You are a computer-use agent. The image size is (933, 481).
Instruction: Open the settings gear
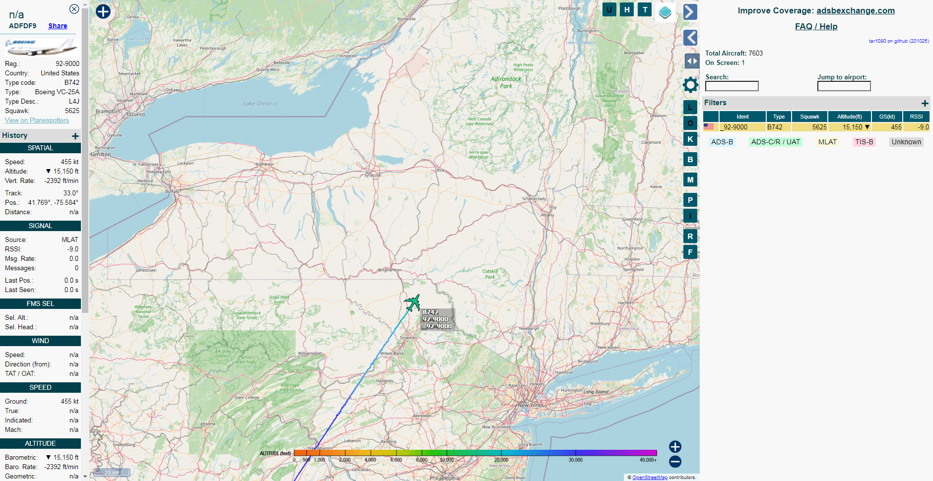[x=690, y=85]
